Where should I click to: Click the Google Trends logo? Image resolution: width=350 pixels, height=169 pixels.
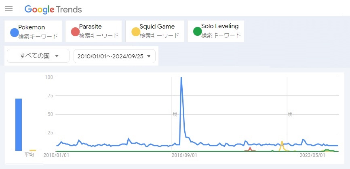53,9
